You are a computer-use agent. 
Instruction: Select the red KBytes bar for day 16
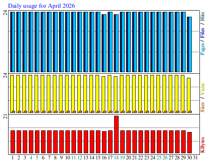tap(104, 142)
